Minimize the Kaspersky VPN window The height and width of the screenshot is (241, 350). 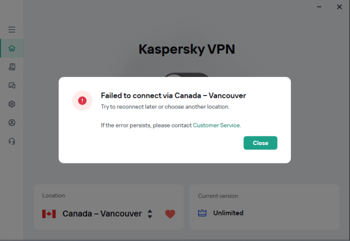click(319, 7)
